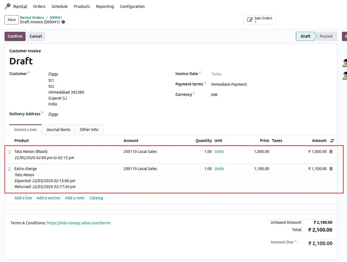Click the Customer field help question mark
Viewport: 347px width, 262px height.
pyautogui.click(x=29, y=72)
